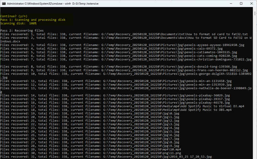Click the 'jpg\9.jpg' path on line 28
257x159 pixels.
click(171, 146)
